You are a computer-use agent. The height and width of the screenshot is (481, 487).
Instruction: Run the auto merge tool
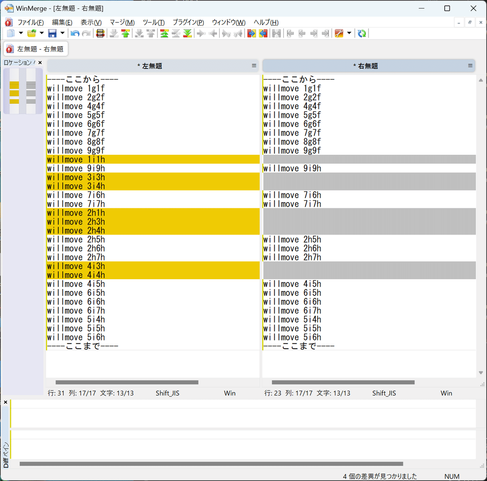pos(277,33)
